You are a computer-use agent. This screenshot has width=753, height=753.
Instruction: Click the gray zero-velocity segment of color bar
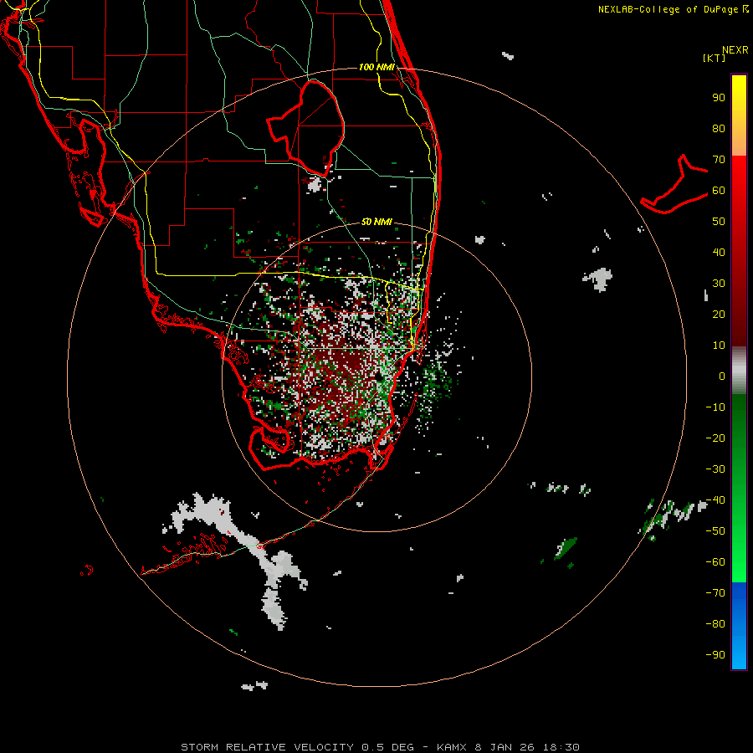coord(739,371)
